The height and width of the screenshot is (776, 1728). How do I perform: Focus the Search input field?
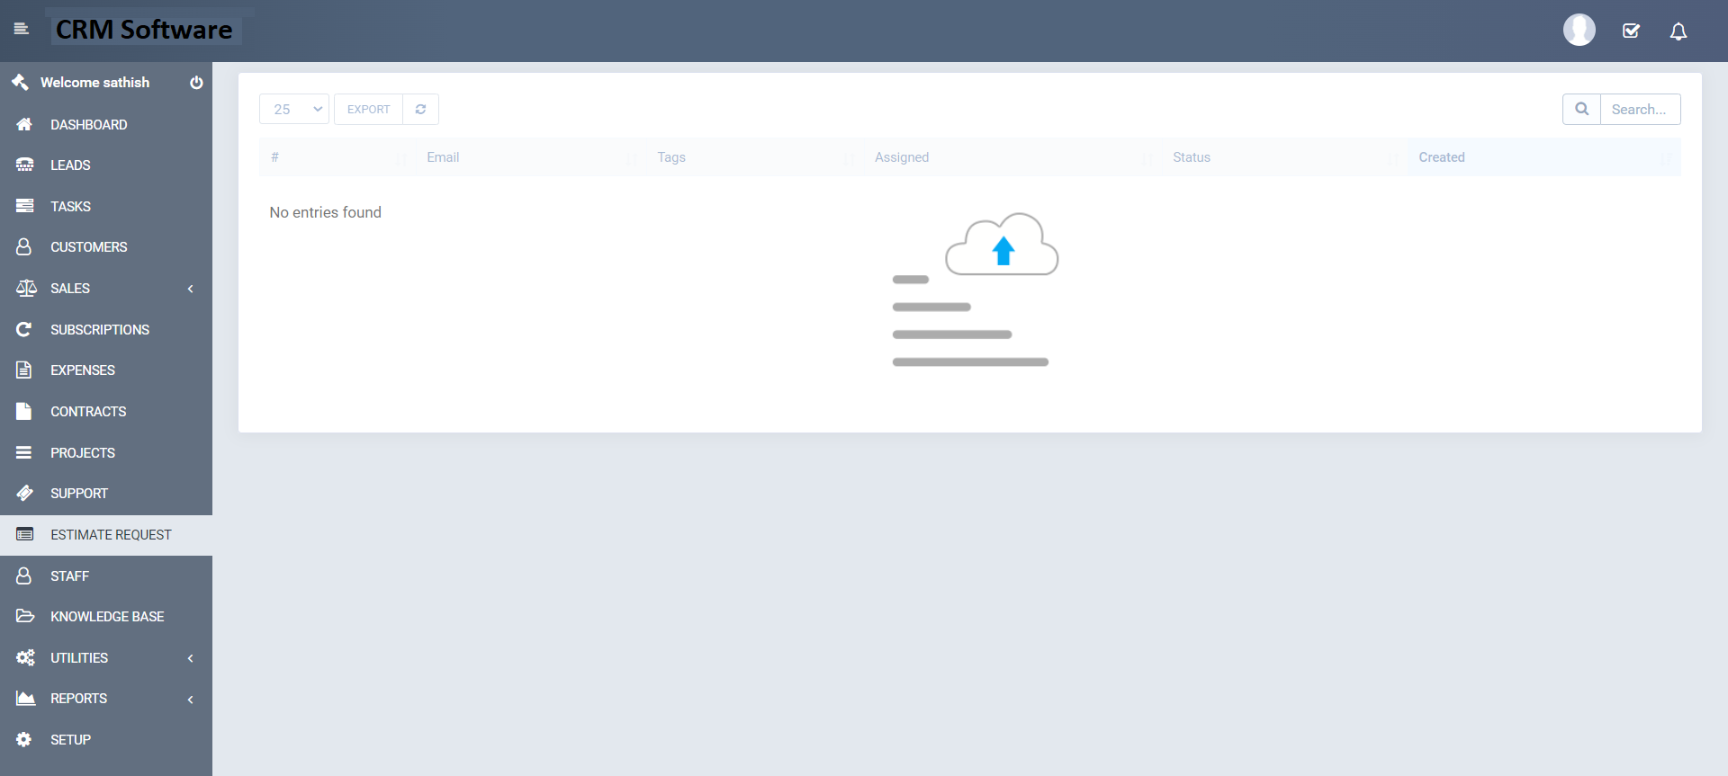pos(1639,110)
